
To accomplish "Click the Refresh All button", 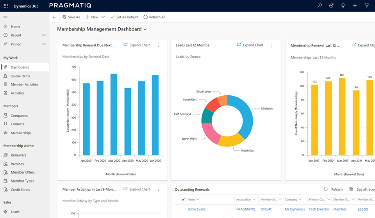I will pyautogui.click(x=154, y=17).
